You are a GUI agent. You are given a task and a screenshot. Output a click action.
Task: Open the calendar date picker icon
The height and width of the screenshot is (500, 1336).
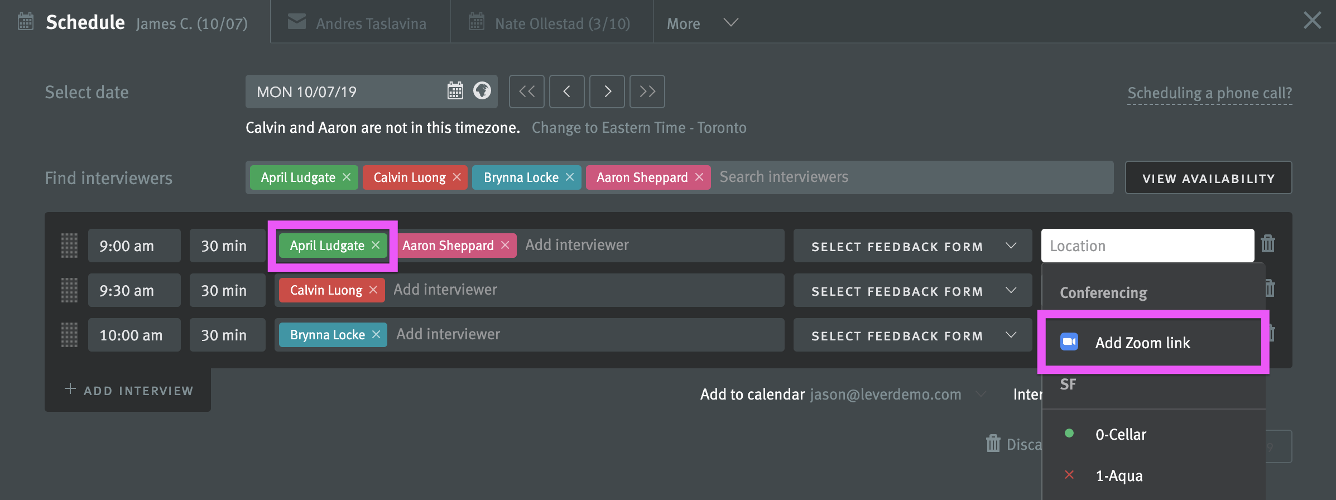[x=455, y=91]
